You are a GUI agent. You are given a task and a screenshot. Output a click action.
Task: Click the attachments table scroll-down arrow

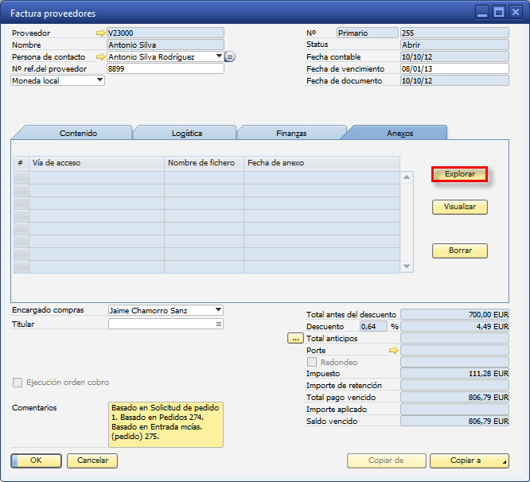(x=407, y=266)
